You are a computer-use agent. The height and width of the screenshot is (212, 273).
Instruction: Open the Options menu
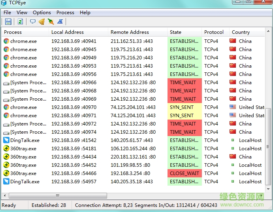click(x=41, y=13)
